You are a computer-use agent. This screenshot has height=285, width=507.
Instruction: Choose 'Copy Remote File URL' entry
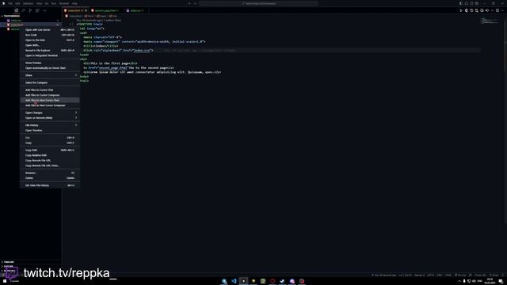tap(50, 160)
